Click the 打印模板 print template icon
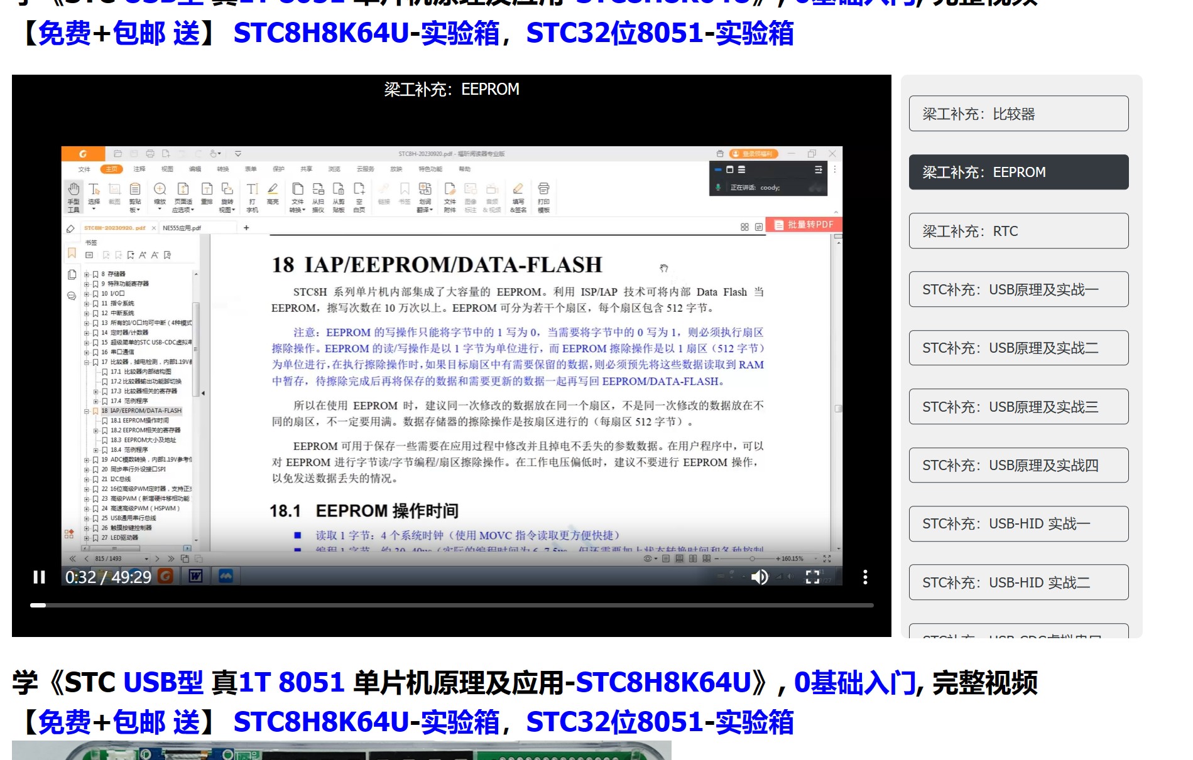 [x=543, y=196]
